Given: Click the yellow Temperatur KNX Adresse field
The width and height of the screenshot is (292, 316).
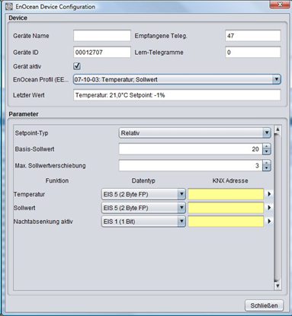Looking at the screenshot, I should (226, 194).
